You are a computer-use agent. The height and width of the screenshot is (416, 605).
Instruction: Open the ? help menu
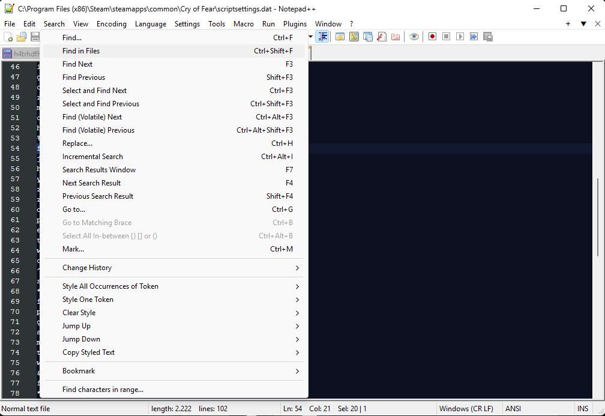[352, 24]
